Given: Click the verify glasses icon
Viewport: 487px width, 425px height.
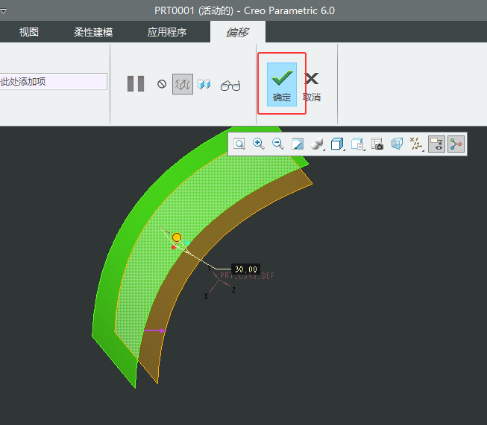Looking at the screenshot, I should (x=230, y=86).
